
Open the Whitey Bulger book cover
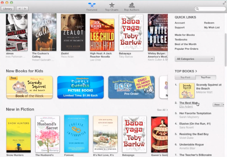158,32
